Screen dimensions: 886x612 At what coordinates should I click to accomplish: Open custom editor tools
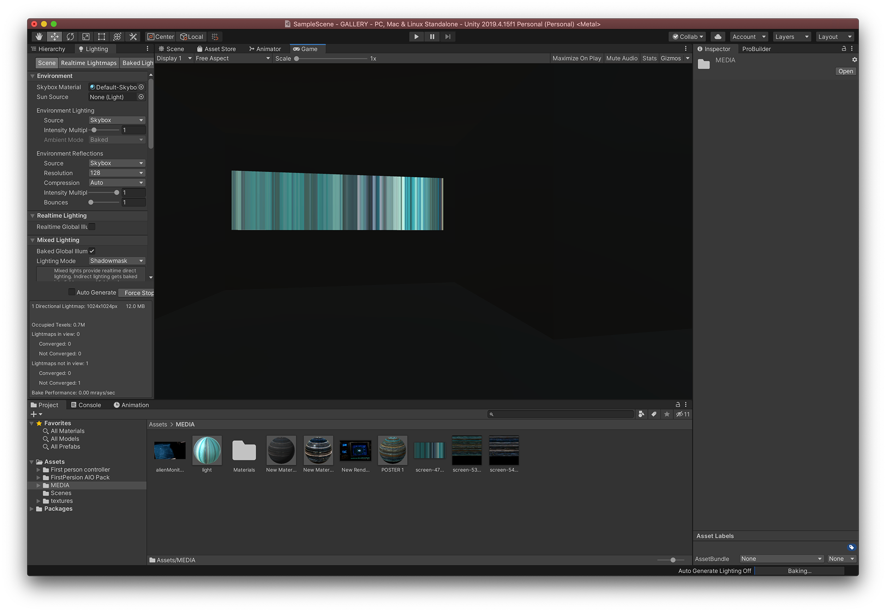[133, 36]
